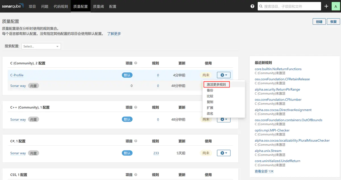Go to 项目 in top navigation
This screenshot has height=180, width=341.
(32, 6)
